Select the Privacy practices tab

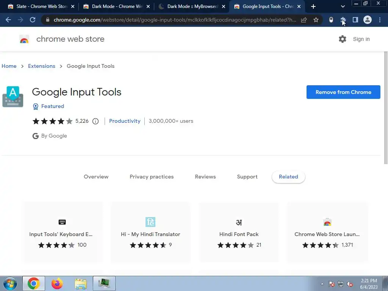[152, 177]
